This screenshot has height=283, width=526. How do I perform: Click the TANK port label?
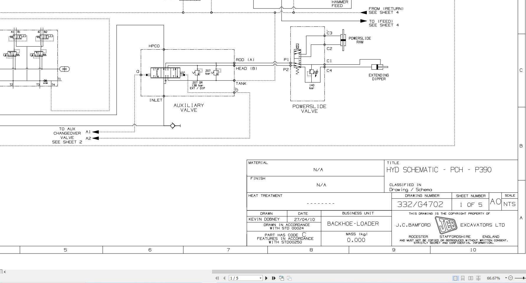[241, 84]
